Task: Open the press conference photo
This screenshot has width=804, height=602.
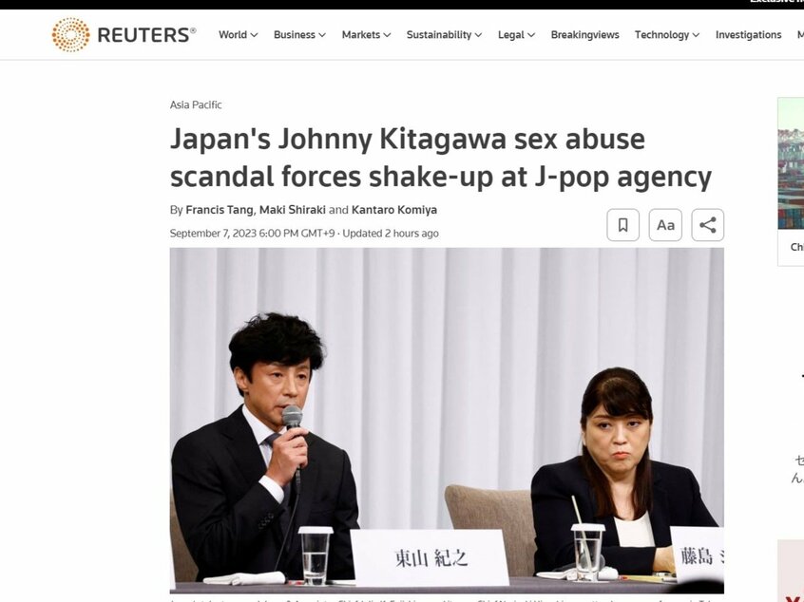Action: [447, 421]
